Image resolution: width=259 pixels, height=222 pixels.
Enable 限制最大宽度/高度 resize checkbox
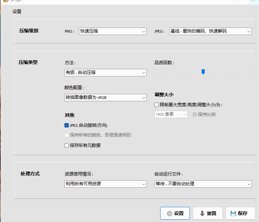click(156, 105)
